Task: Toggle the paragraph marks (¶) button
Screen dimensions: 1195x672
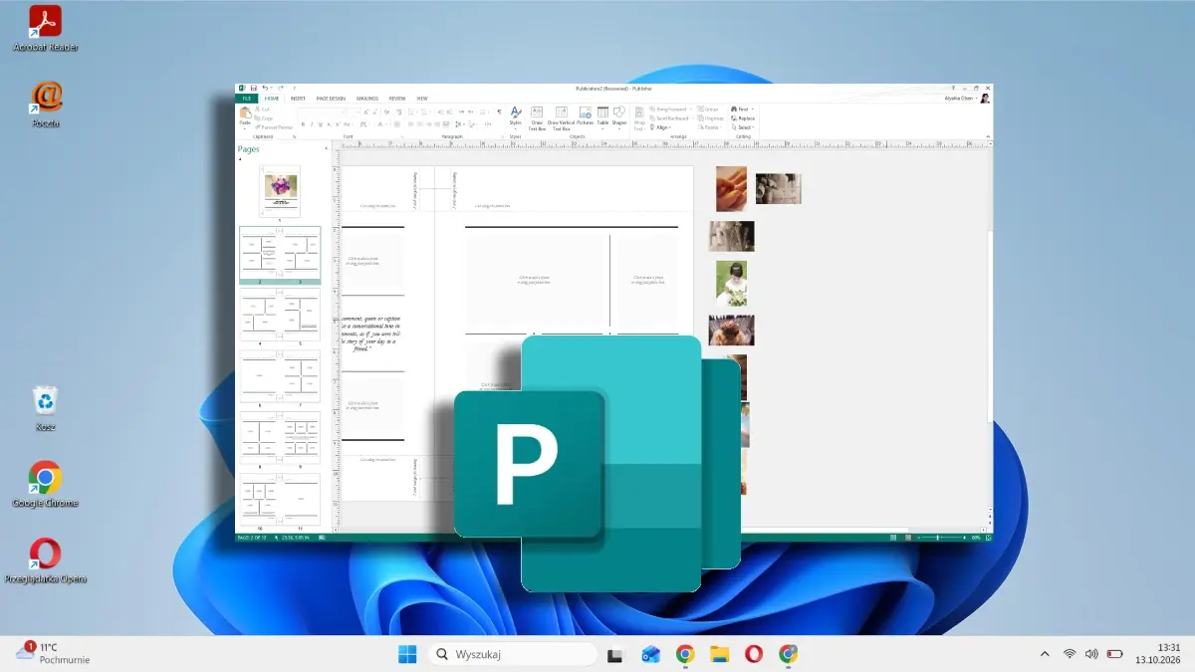Action: tap(499, 112)
